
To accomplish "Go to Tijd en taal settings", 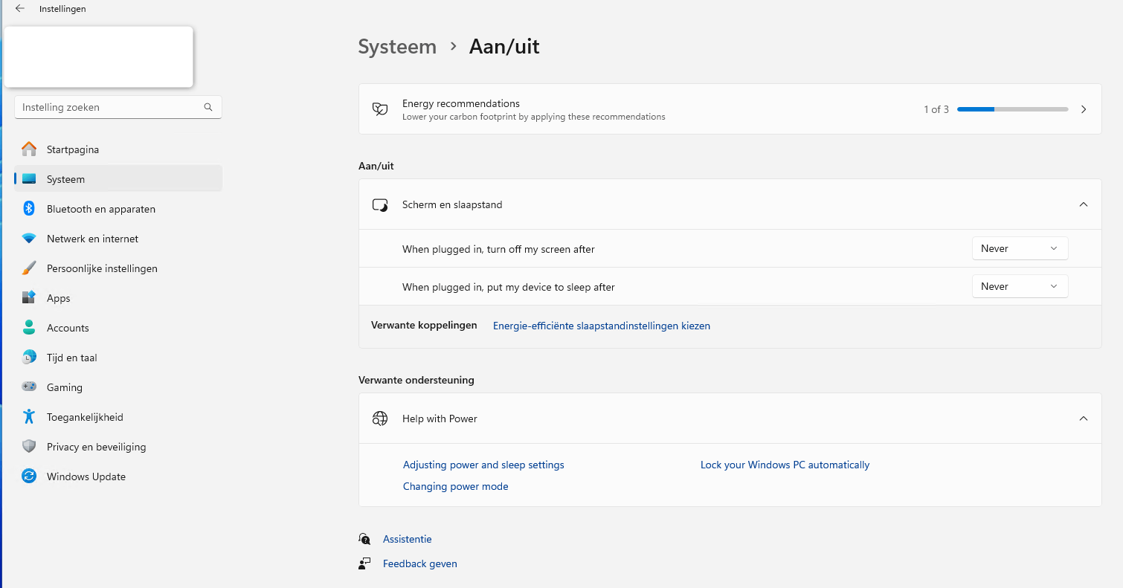I will (x=72, y=358).
